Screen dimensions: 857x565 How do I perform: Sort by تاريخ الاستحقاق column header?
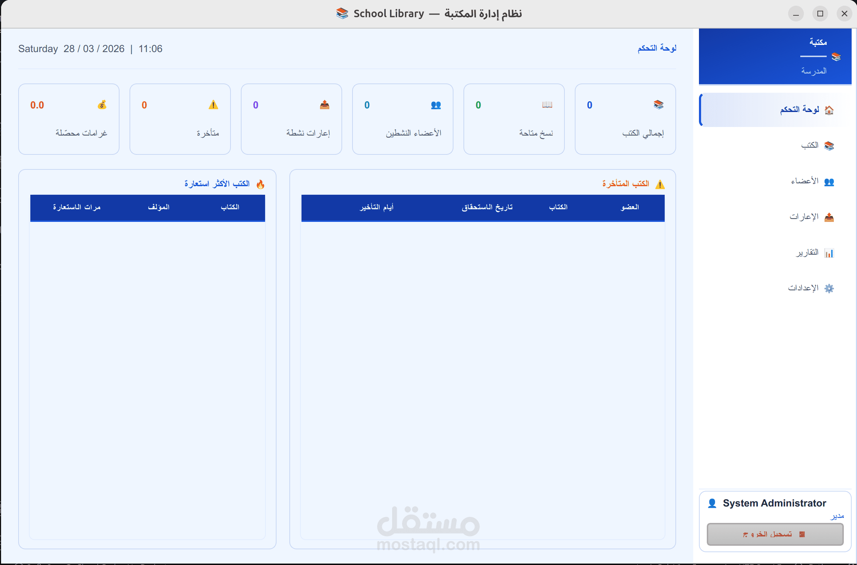[487, 207]
